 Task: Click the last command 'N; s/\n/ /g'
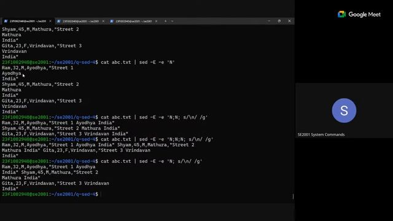pos(152,161)
